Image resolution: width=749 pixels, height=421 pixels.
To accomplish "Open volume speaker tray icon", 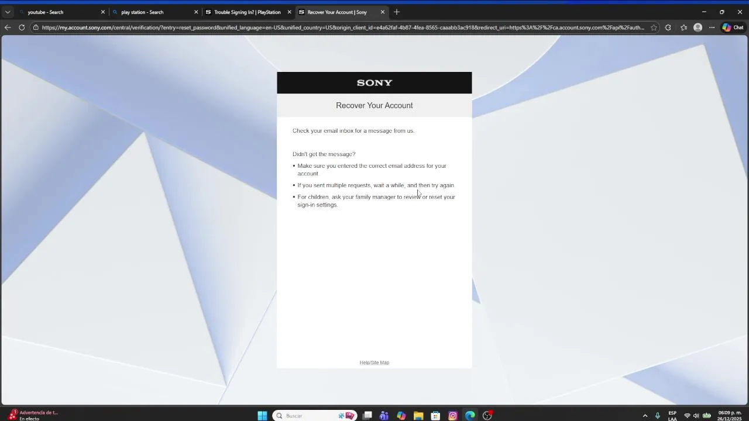I will 696,416.
